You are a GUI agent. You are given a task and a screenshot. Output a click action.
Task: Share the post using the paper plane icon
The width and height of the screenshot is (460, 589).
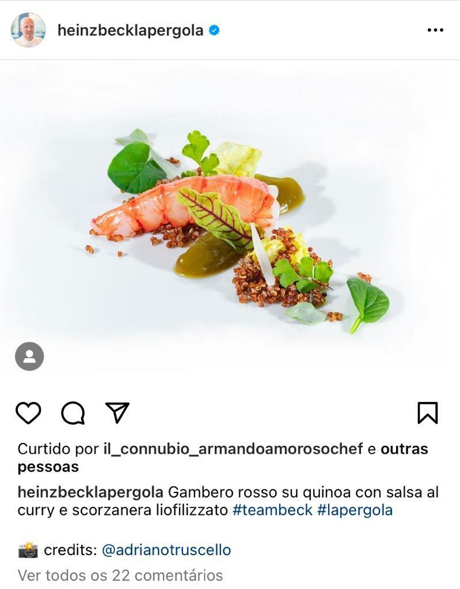point(117,412)
